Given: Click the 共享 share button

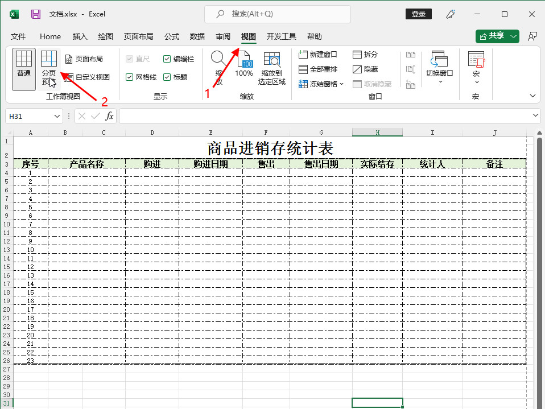Looking at the screenshot, I should 492,36.
